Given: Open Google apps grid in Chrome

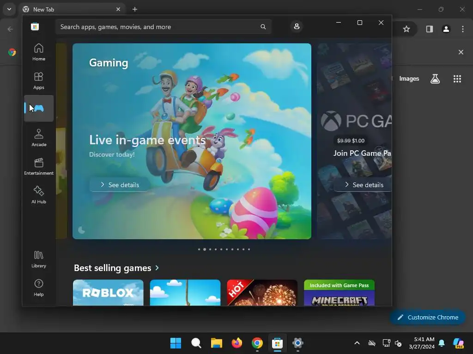Looking at the screenshot, I should 457,79.
